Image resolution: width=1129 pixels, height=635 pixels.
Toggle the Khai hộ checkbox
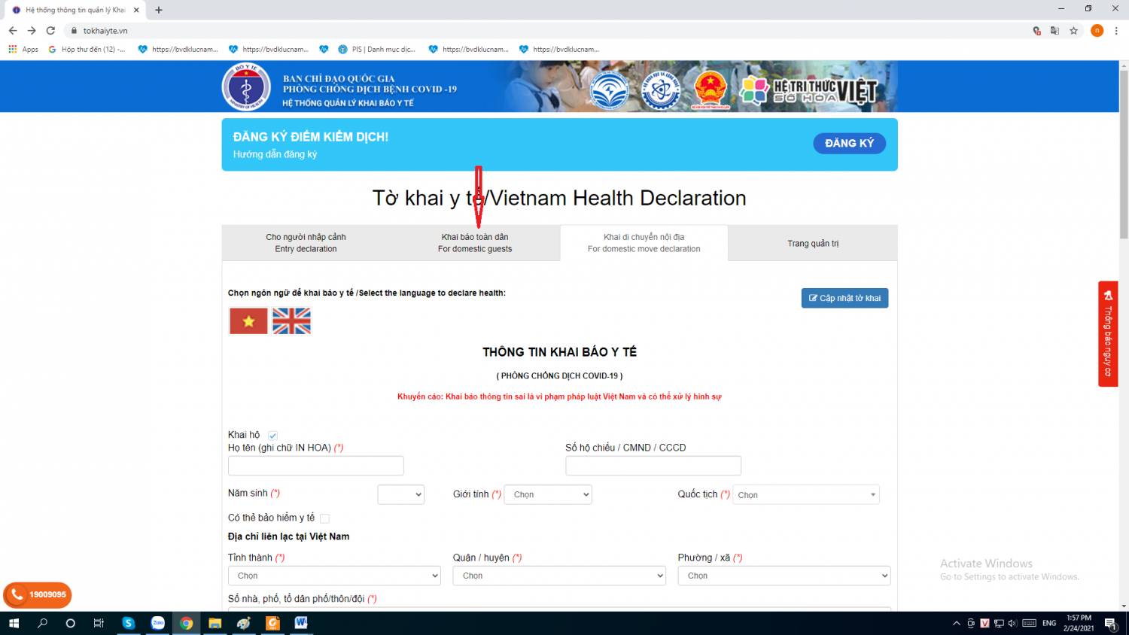[x=273, y=436]
